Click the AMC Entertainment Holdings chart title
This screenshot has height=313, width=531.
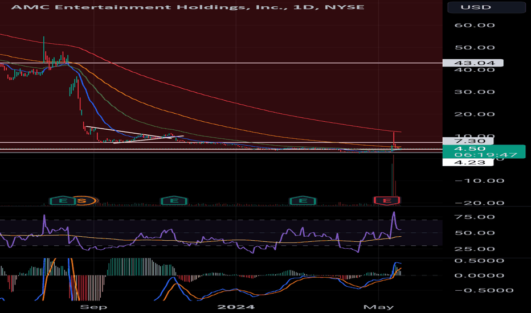pos(187,7)
